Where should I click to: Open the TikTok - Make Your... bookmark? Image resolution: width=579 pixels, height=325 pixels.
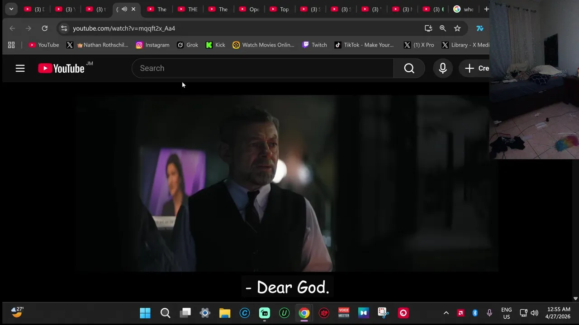[364, 45]
